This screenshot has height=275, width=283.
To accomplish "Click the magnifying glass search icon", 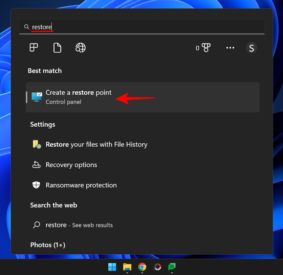I will click(x=26, y=26).
